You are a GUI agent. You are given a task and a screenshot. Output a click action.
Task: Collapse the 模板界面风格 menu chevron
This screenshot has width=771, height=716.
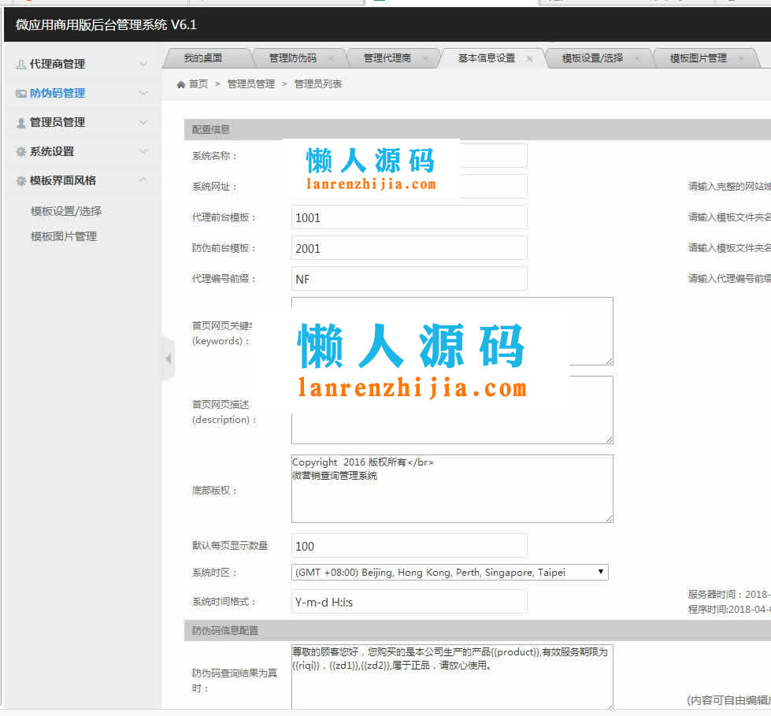143,180
